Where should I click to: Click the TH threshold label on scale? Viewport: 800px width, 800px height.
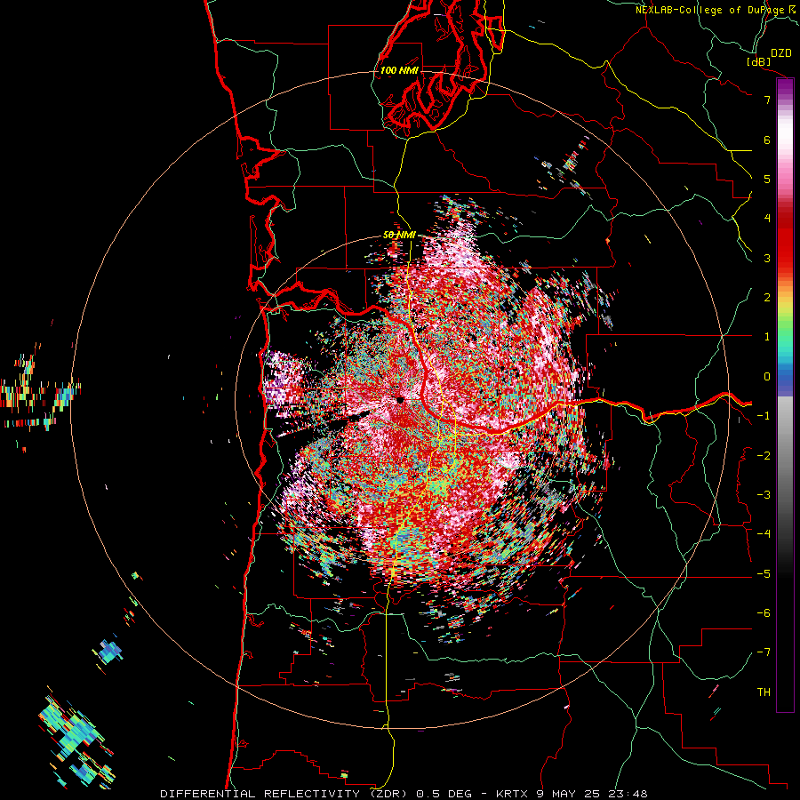764,692
